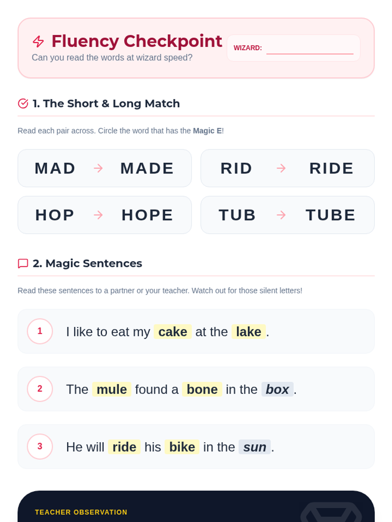This screenshot has width=392, height=522.
Task: Click the Teacher Observation heading
Action: point(81,512)
